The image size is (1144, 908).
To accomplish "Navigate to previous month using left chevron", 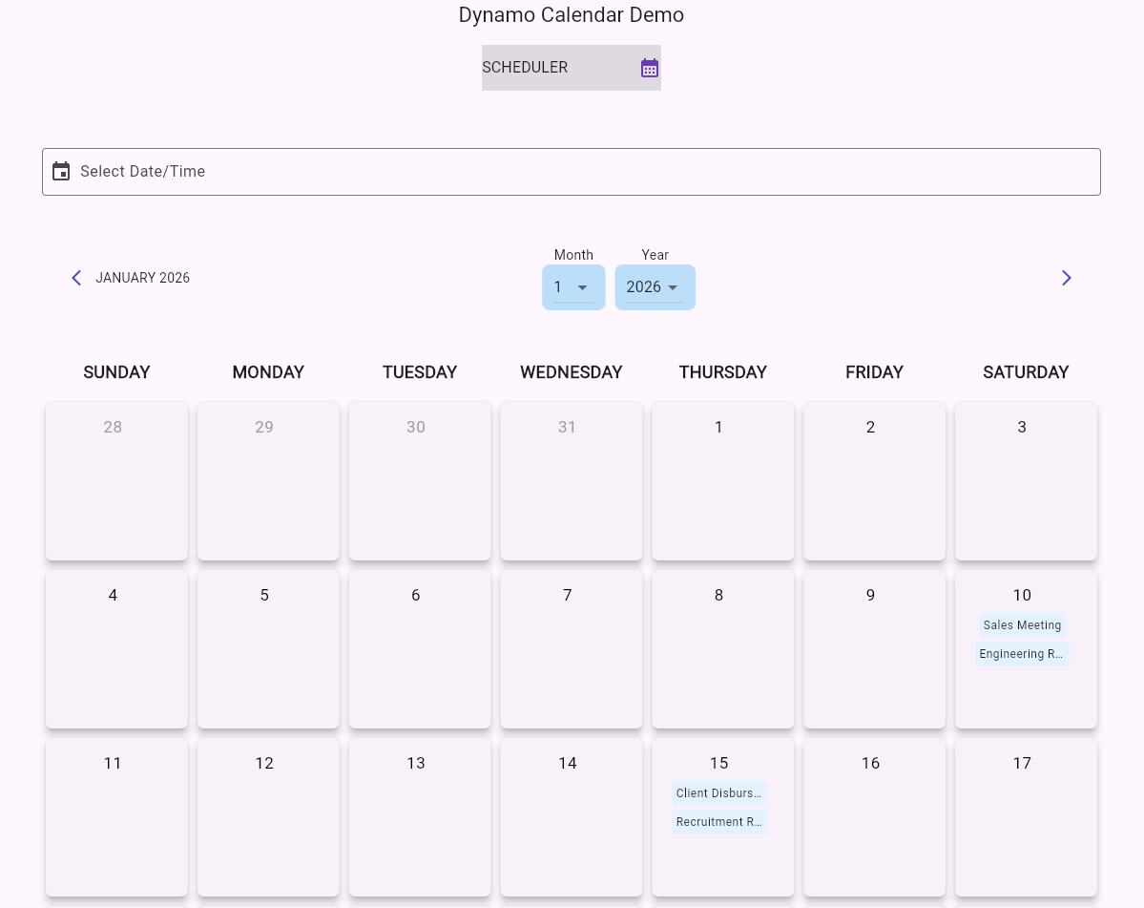I will pos(76,278).
